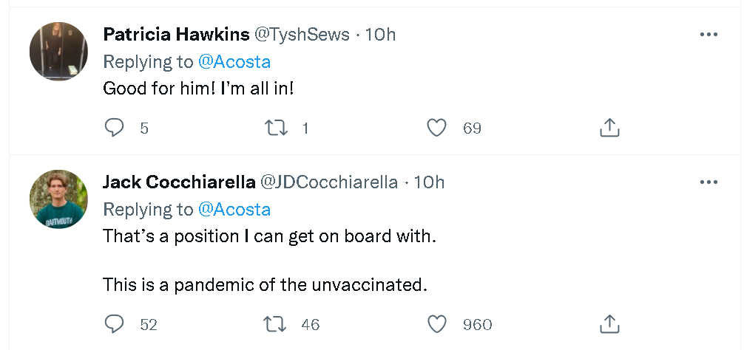
Task: Click Patricia Hawkins' profile picture
Action: [58, 52]
